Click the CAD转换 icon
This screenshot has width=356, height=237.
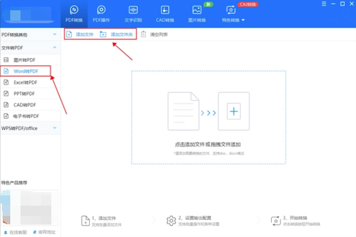point(165,10)
